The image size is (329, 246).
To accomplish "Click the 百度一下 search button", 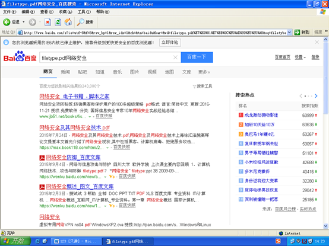I will coord(197,57).
